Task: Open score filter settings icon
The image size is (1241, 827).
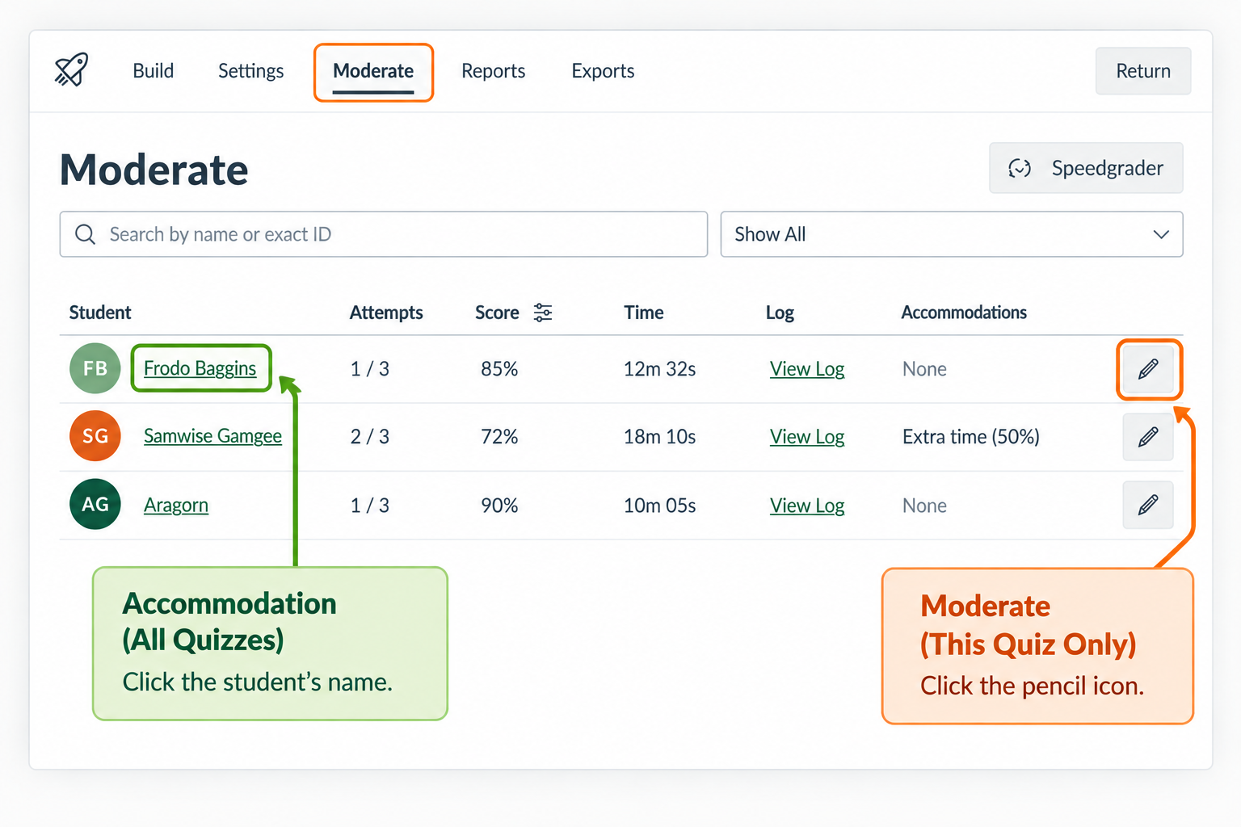Action: coord(543,313)
